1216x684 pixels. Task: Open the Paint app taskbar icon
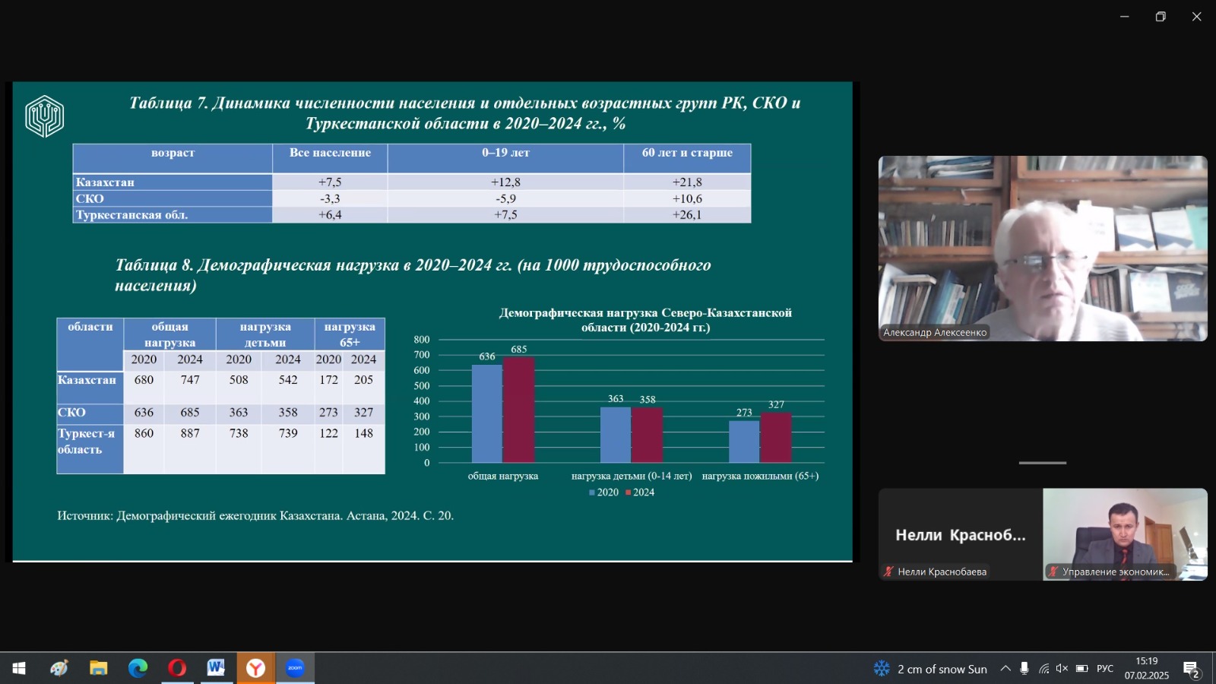59,668
